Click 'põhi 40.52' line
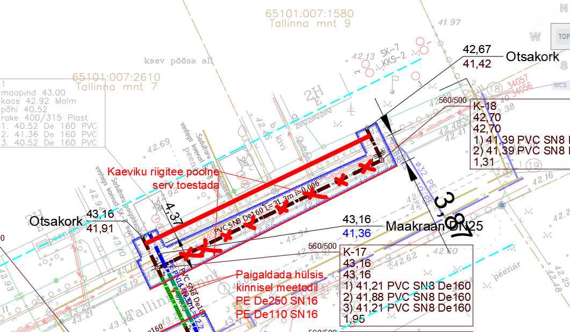 pyautogui.click(x=24, y=109)
